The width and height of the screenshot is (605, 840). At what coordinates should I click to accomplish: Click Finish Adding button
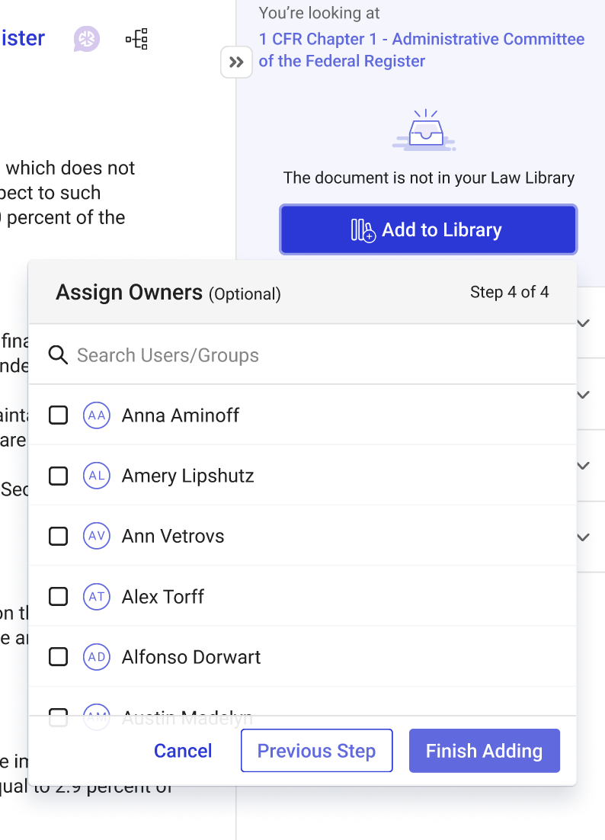tap(484, 751)
